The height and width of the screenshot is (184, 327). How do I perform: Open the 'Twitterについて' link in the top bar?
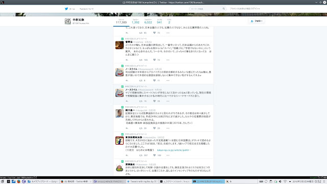[x=86, y=9]
